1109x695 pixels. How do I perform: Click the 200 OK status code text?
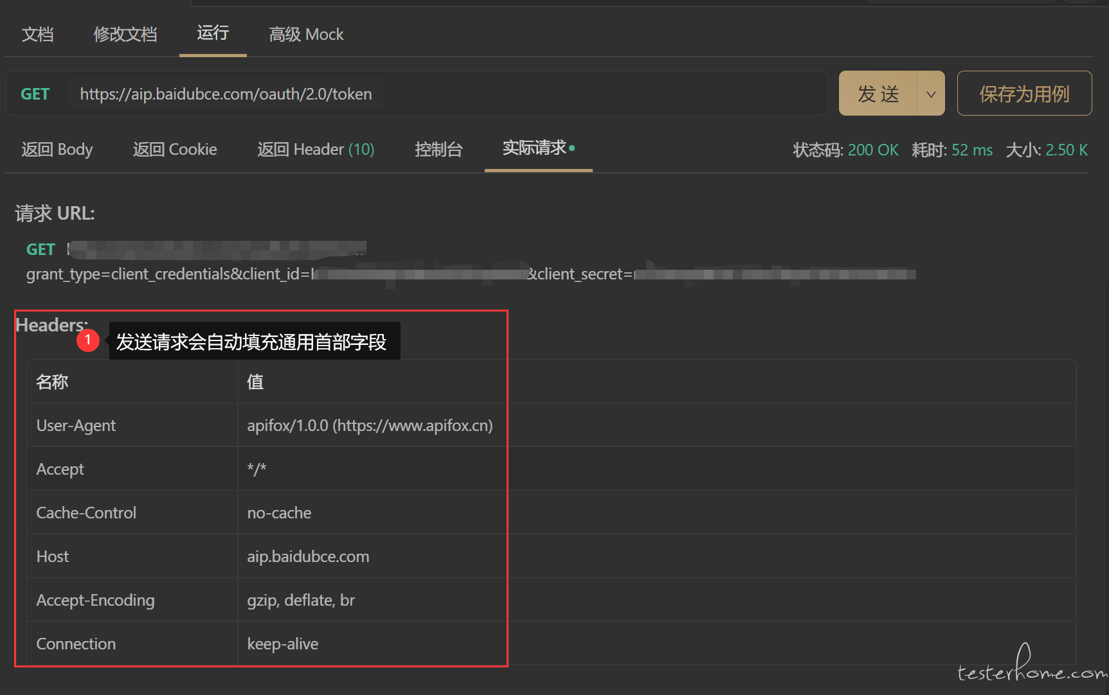point(873,150)
